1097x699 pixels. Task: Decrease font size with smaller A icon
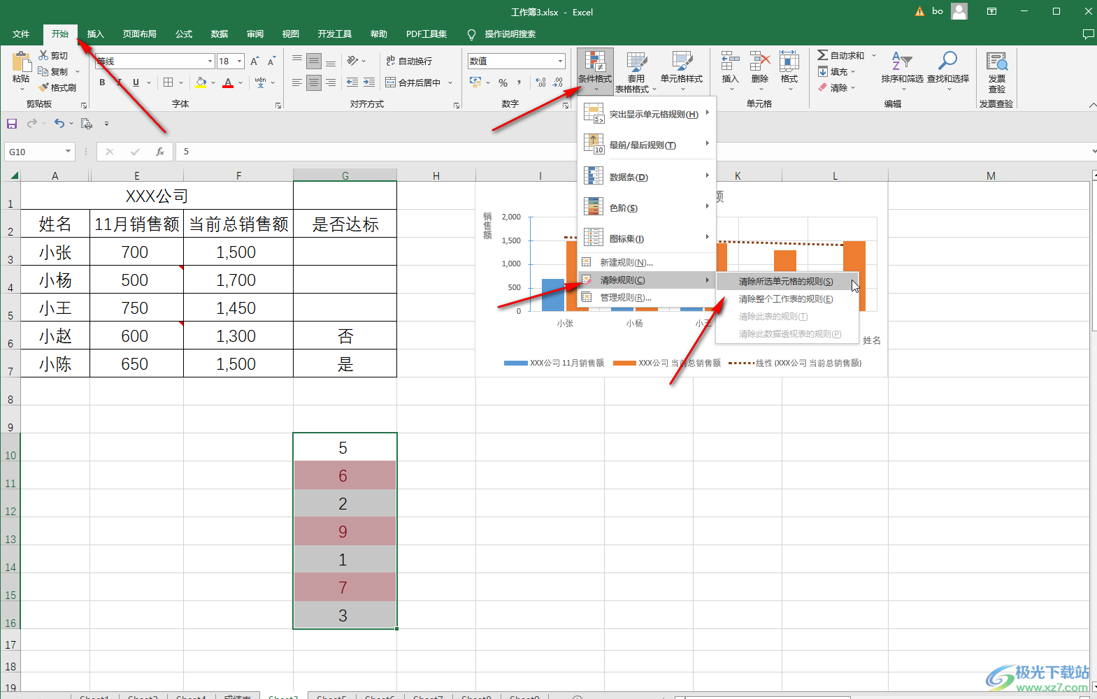[271, 62]
